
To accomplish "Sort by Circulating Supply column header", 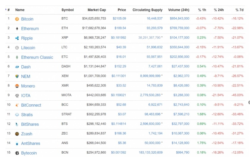I will tap(147, 10).
